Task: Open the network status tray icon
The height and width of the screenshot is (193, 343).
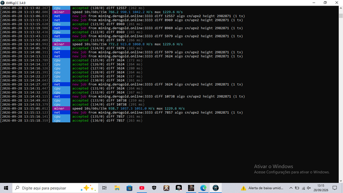Action: 303,188
